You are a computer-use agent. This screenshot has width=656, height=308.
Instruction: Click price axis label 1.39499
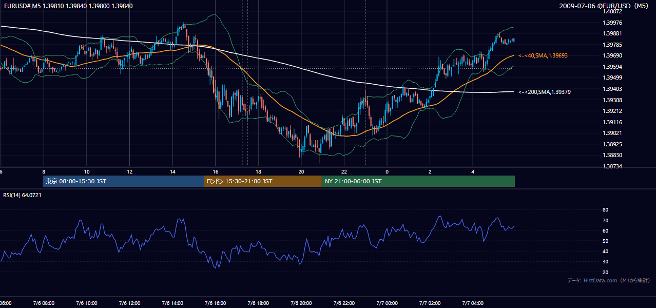pyautogui.click(x=613, y=78)
